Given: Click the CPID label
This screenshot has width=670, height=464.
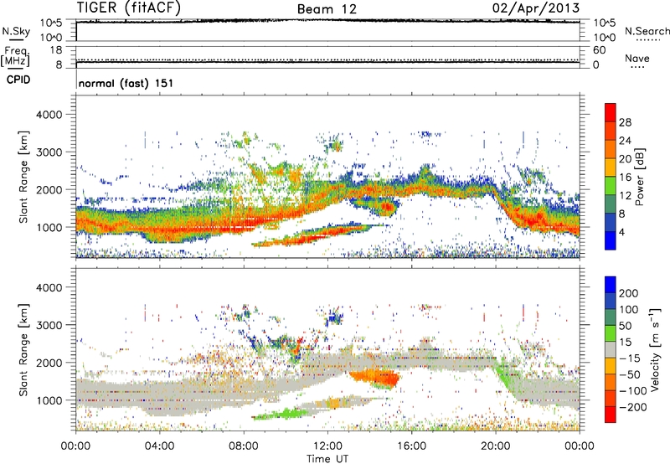Looking at the screenshot, I should coord(18,80).
